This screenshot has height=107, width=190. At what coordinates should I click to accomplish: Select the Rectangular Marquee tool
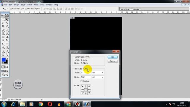pyautogui.click(x=3, y=20)
